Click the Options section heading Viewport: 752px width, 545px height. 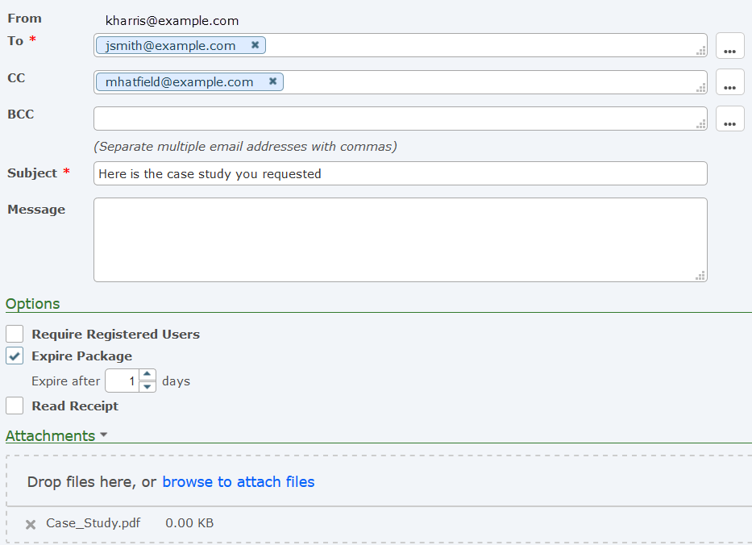pyautogui.click(x=33, y=304)
